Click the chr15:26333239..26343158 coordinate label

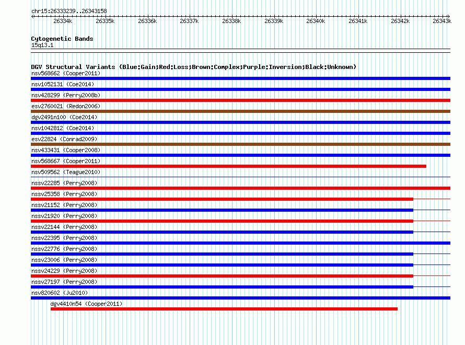pyautogui.click(x=69, y=11)
